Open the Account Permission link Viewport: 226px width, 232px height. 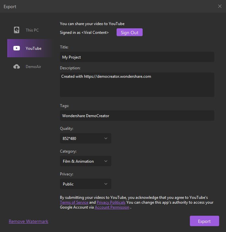point(112,207)
